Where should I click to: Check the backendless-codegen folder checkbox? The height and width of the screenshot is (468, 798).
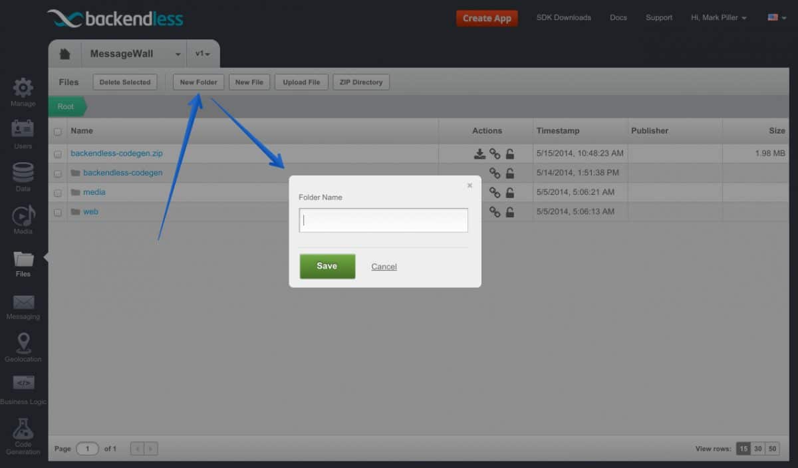(x=57, y=174)
